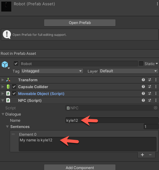Image resolution: width=159 pixels, height=170 pixels.
Task: Open the inspector kebab menu beside Robot title
Action: coord(157,4)
